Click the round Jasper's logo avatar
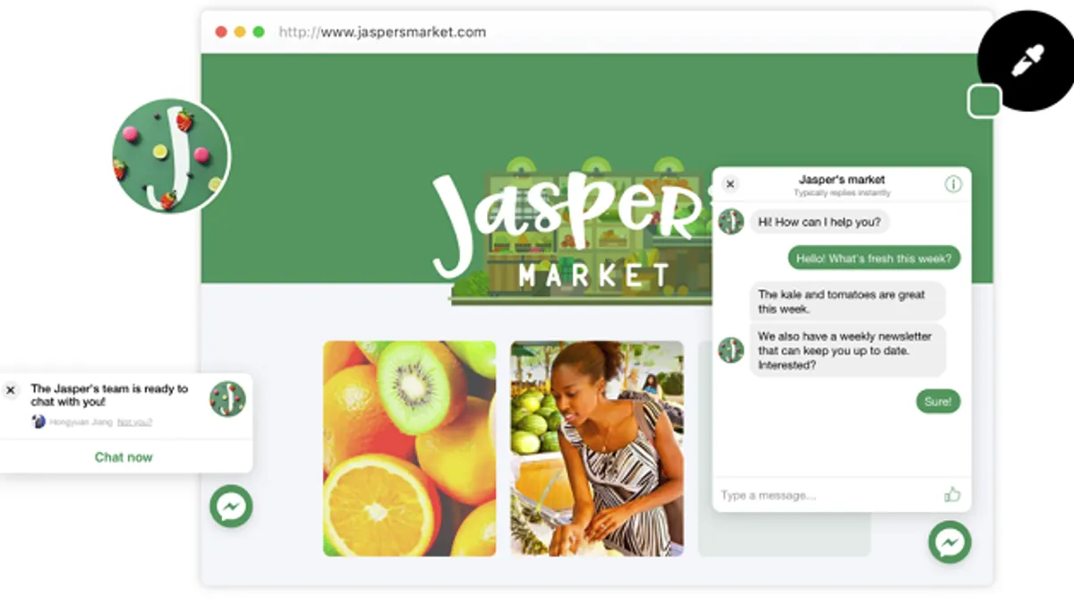The image size is (1074, 604). (171, 156)
